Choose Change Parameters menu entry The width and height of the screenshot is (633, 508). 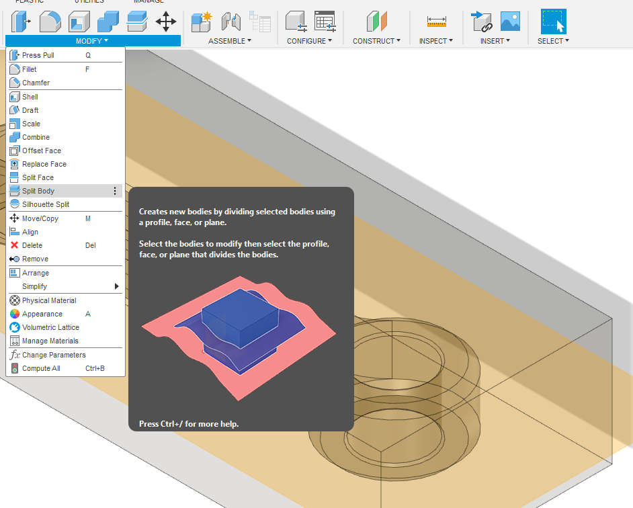click(x=65, y=355)
